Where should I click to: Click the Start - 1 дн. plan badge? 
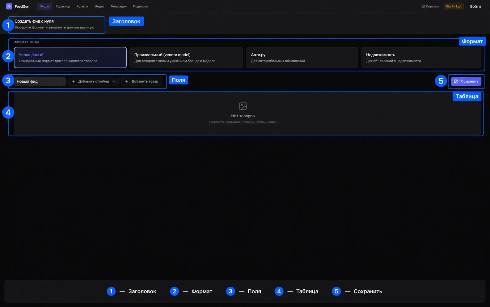pyautogui.click(x=454, y=6)
